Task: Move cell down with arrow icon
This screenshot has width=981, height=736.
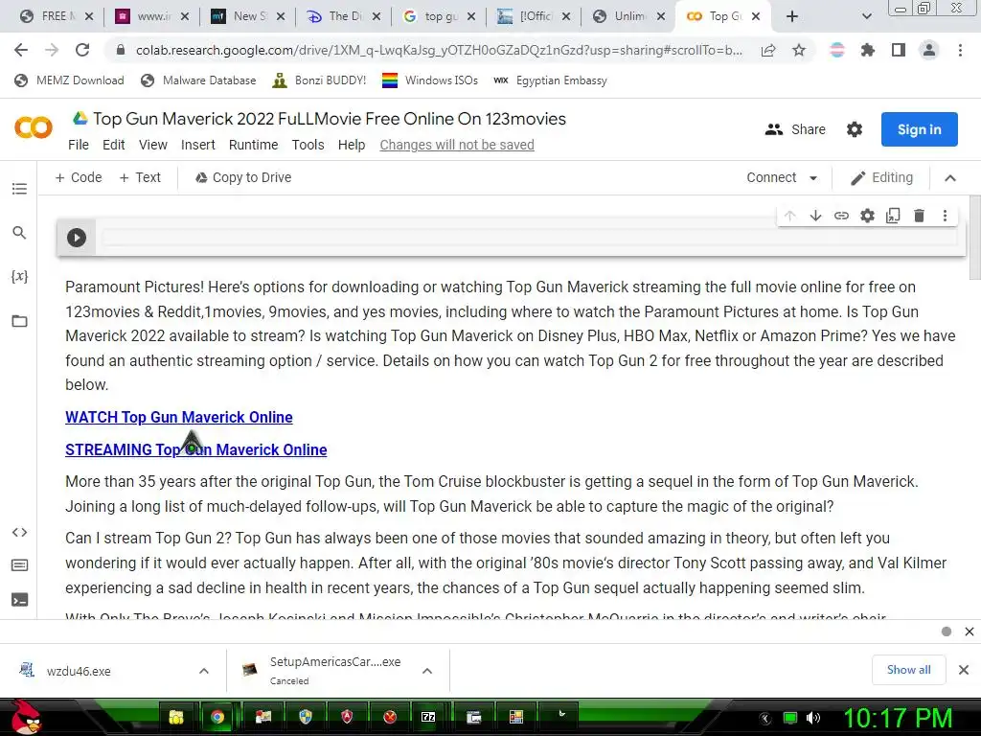Action: pyautogui.click(x=815, y=216)
